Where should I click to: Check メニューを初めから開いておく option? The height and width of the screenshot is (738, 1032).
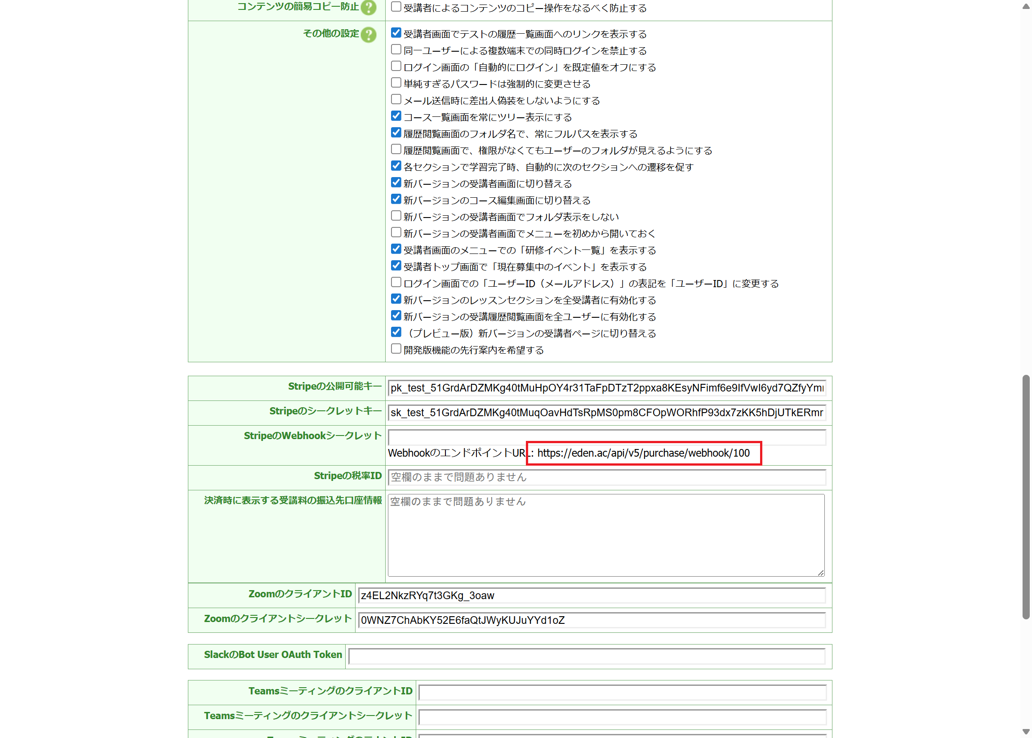click(x=396, y=233)
